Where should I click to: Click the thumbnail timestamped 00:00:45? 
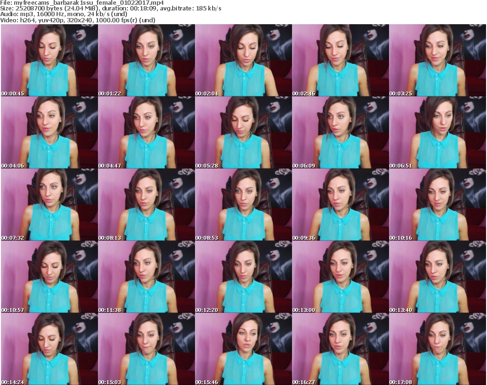click(x=49, y=60)
